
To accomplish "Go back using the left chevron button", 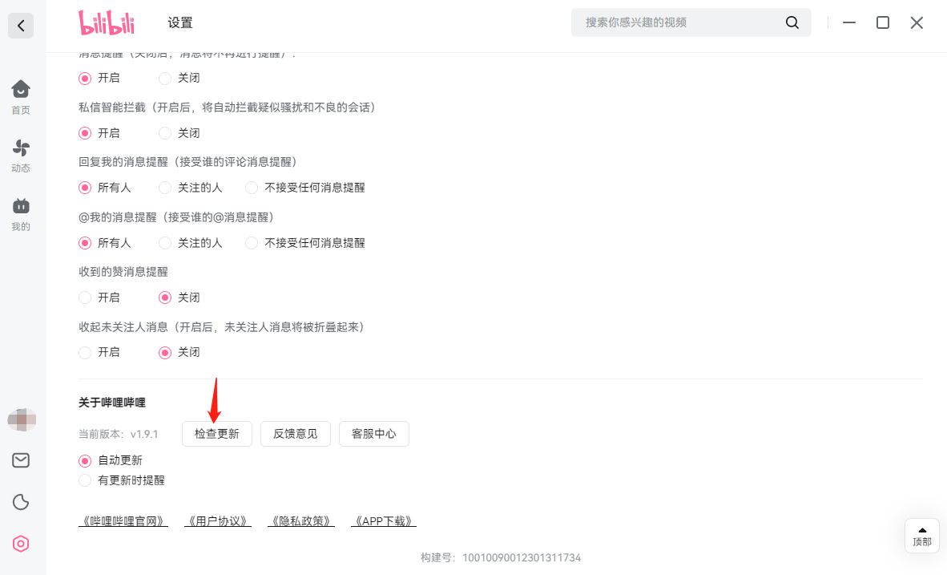I will tap(21, 26).
